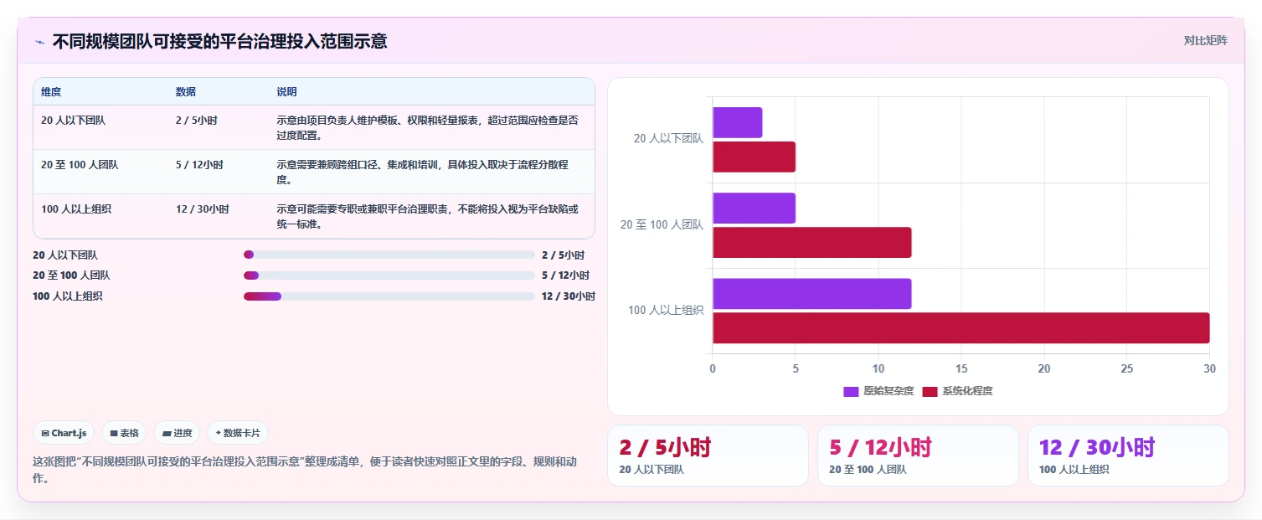Click the title 不同规模团队可接受的平台治理投入范围示意
The image size is (1262, 520).
pyautogui.click(x=219, y=41)
